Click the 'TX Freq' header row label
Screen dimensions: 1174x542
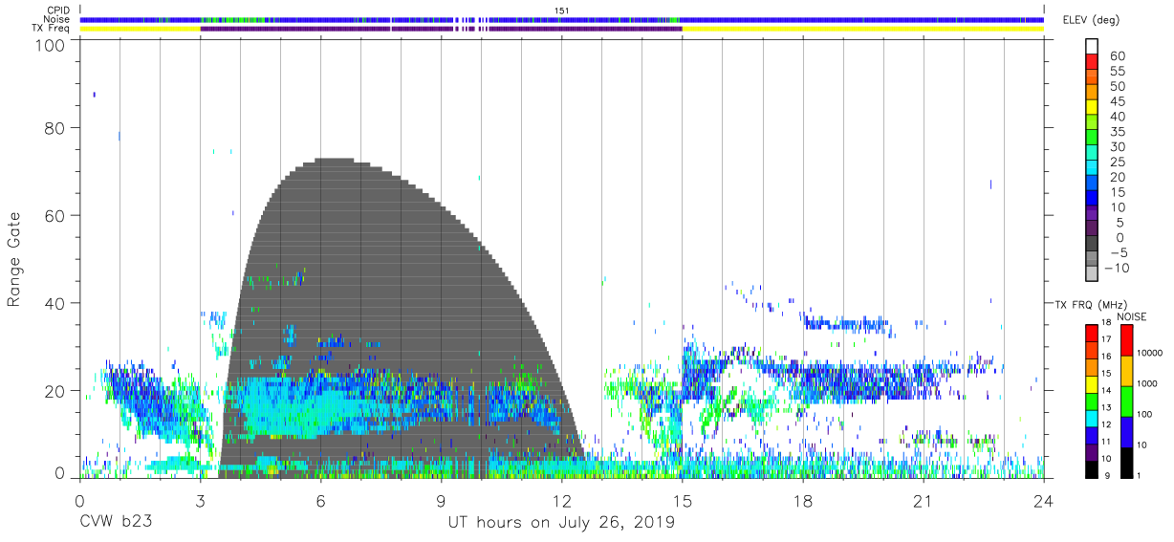point(53,29)
